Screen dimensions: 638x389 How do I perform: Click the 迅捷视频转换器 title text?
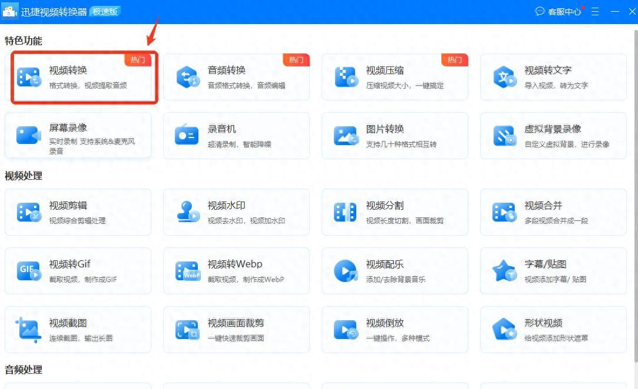54,12
